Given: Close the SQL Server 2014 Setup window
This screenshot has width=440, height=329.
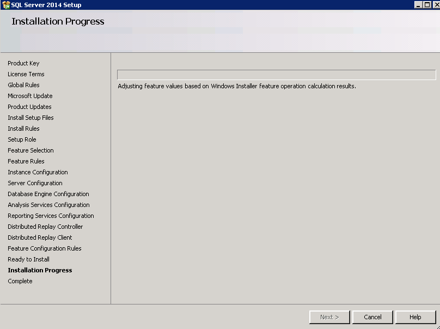Looking at the screenshot, I should tap(436, 5).
